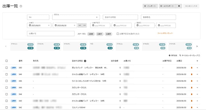The image size is (206, 110).
Task: Check the checkbox for row 343
Action: (x=7, y=101)
